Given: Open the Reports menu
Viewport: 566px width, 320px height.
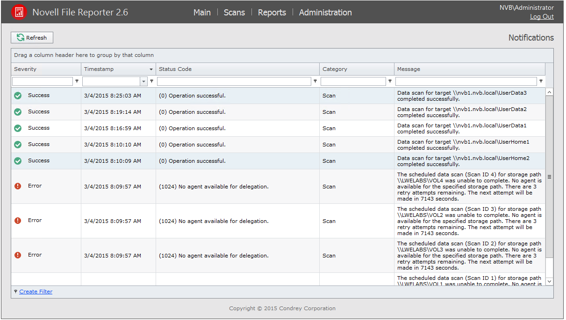Looking at the screenshot, I should [x=272, y=13].
